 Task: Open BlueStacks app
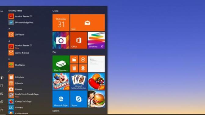coord(16,65)
